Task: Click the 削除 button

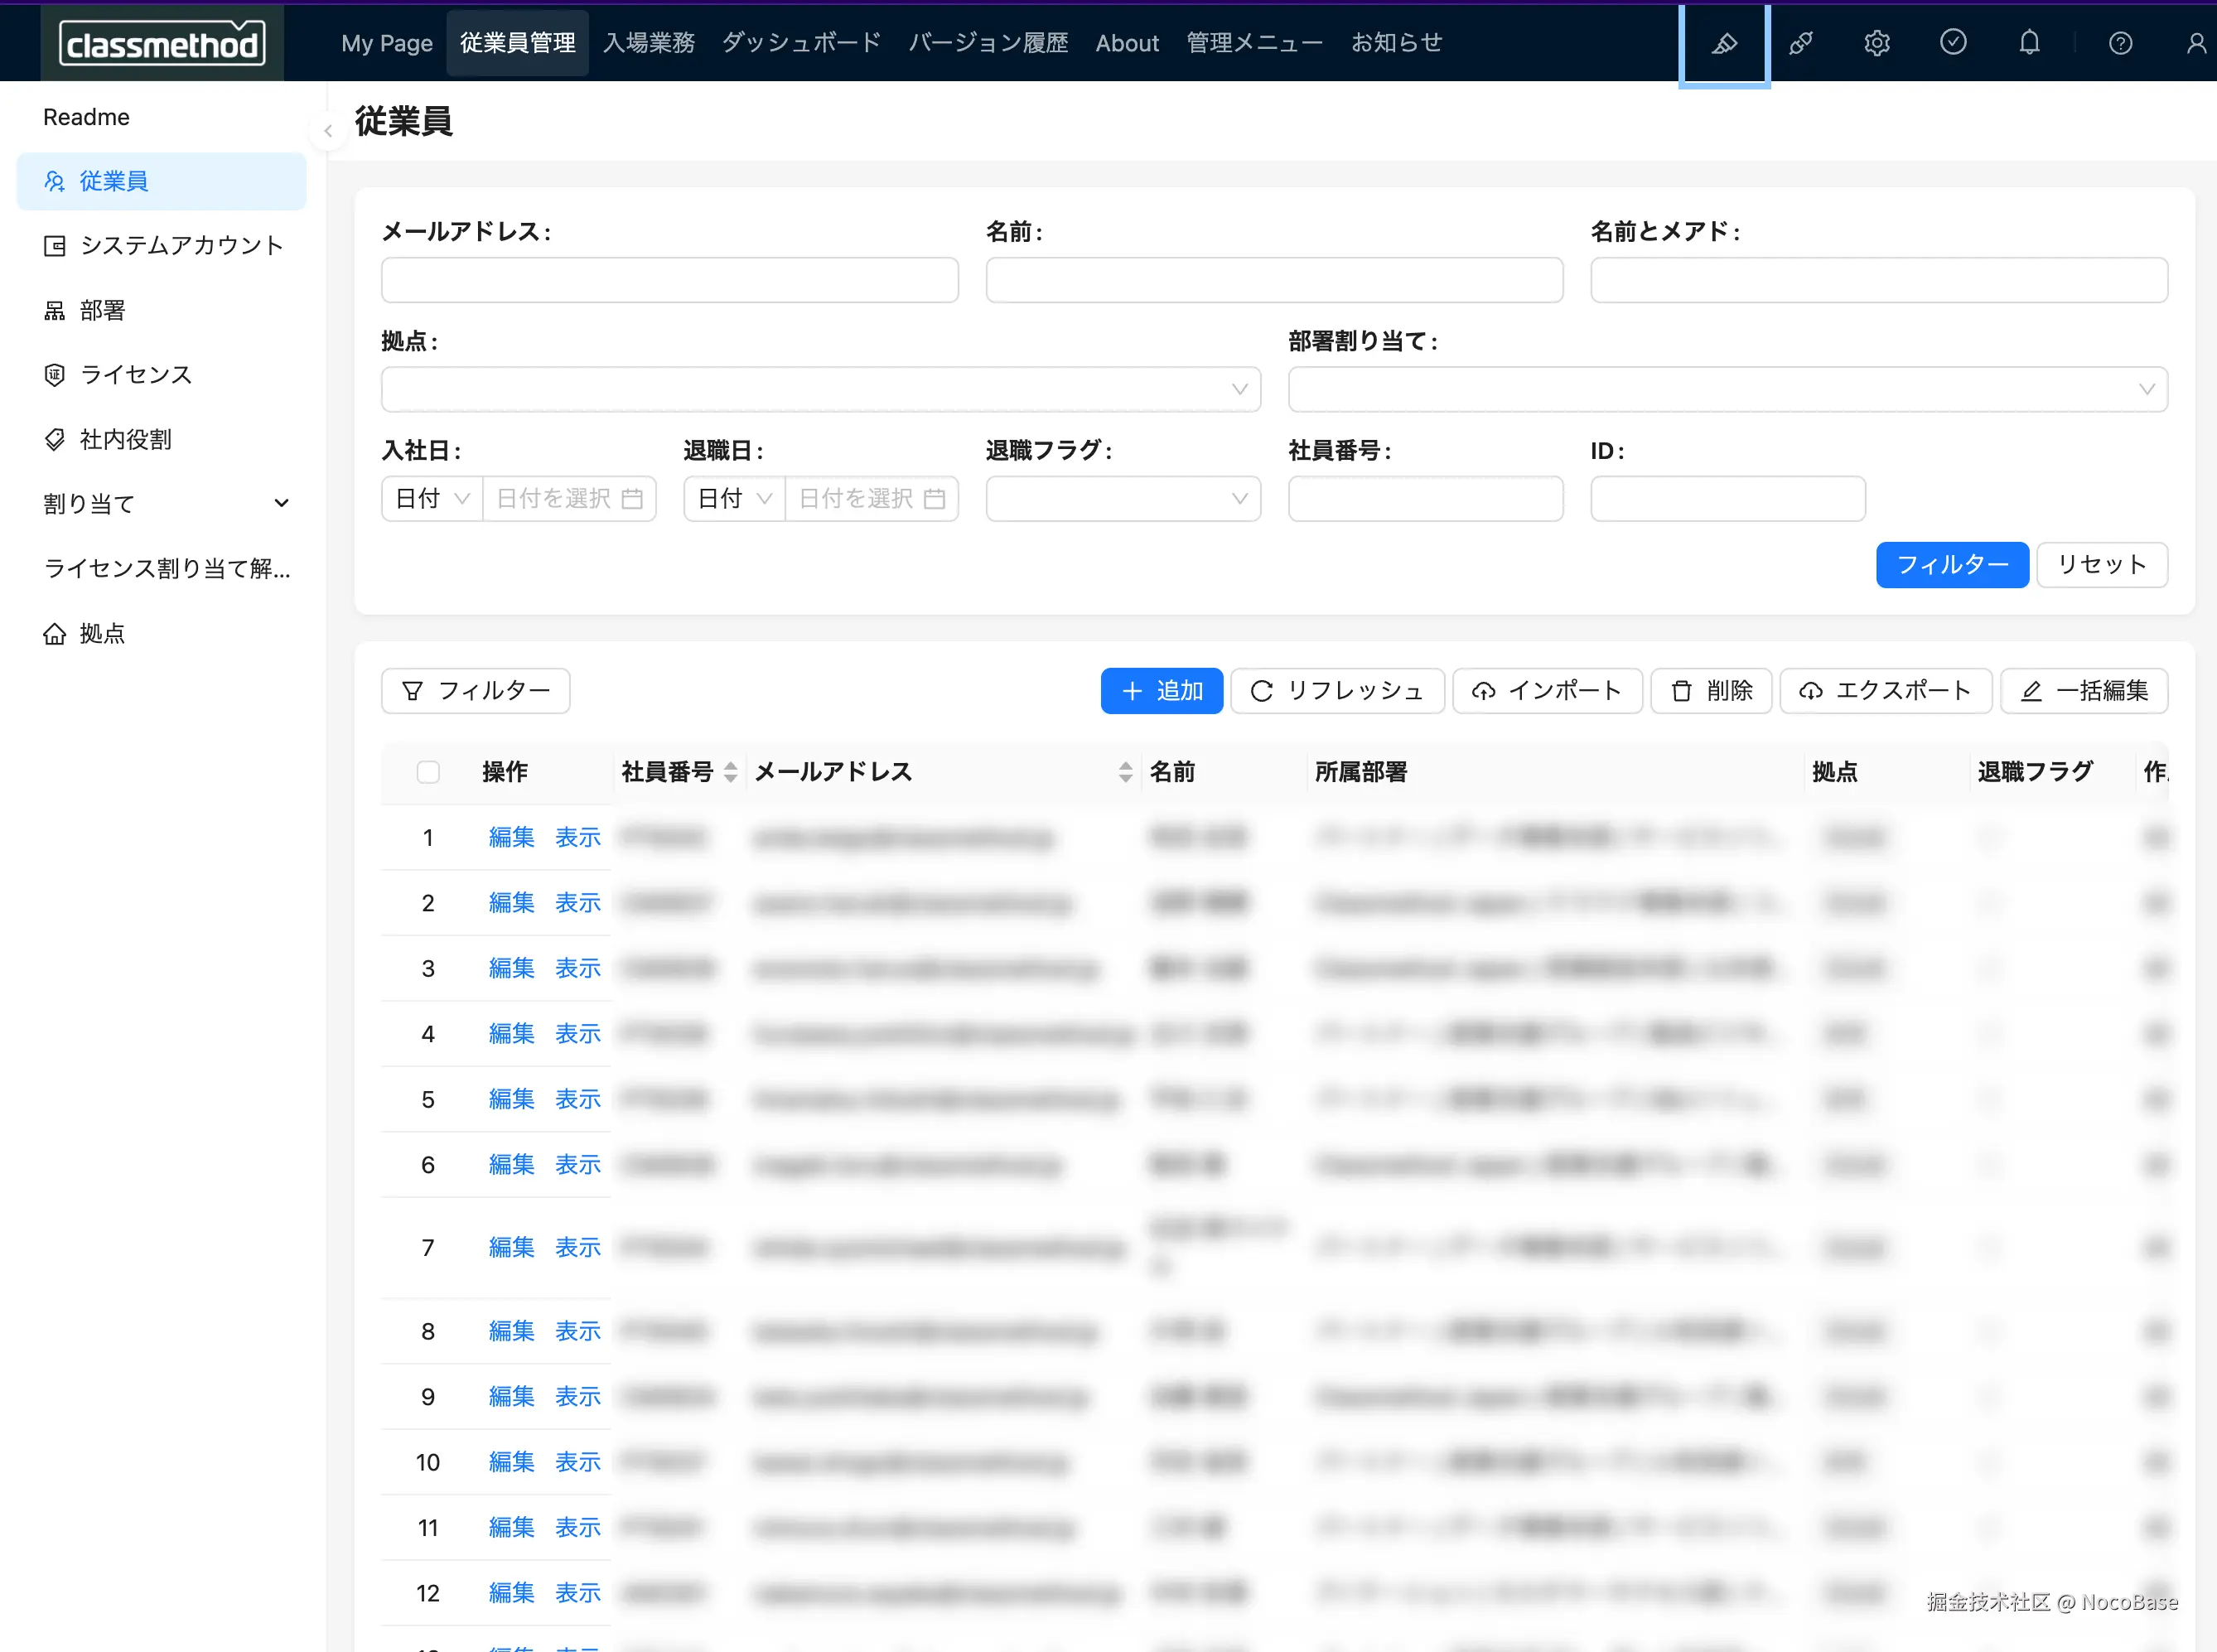Action: 1712,691
